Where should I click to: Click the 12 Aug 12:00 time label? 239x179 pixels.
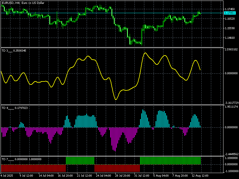point(200,176)
